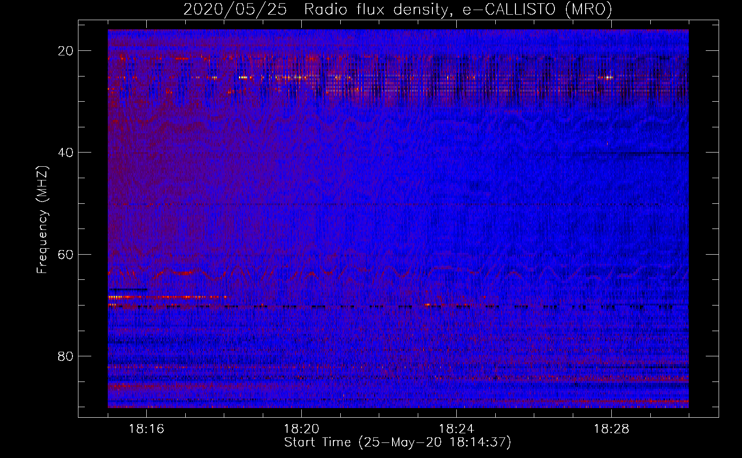Click the plot title '2020/05/25 Radio flux density'

coord(316,10)
